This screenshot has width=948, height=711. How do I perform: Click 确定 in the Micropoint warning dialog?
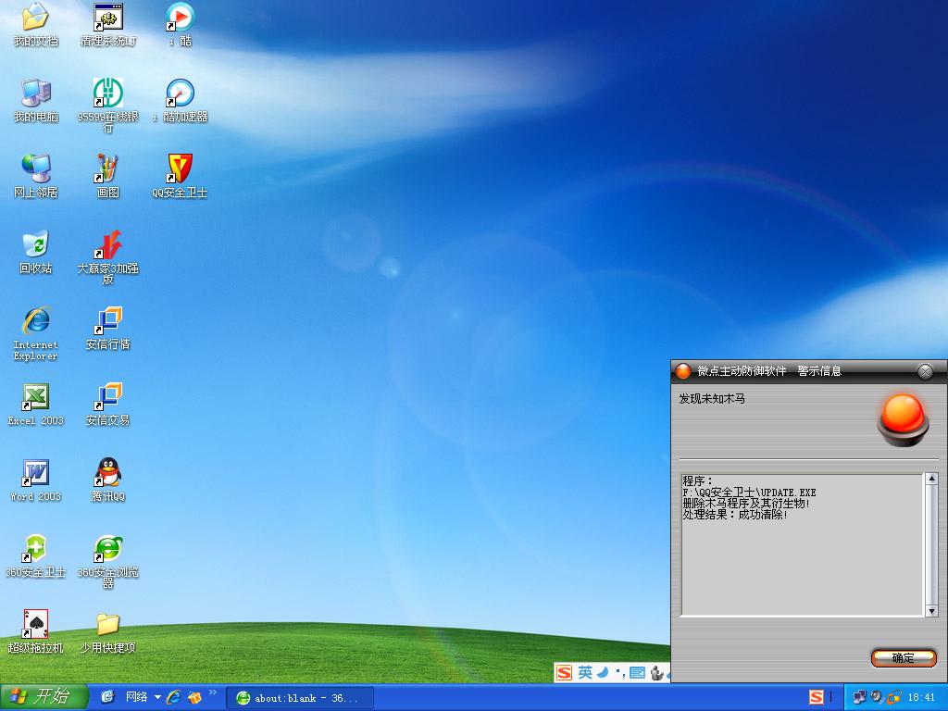[904, 658]
